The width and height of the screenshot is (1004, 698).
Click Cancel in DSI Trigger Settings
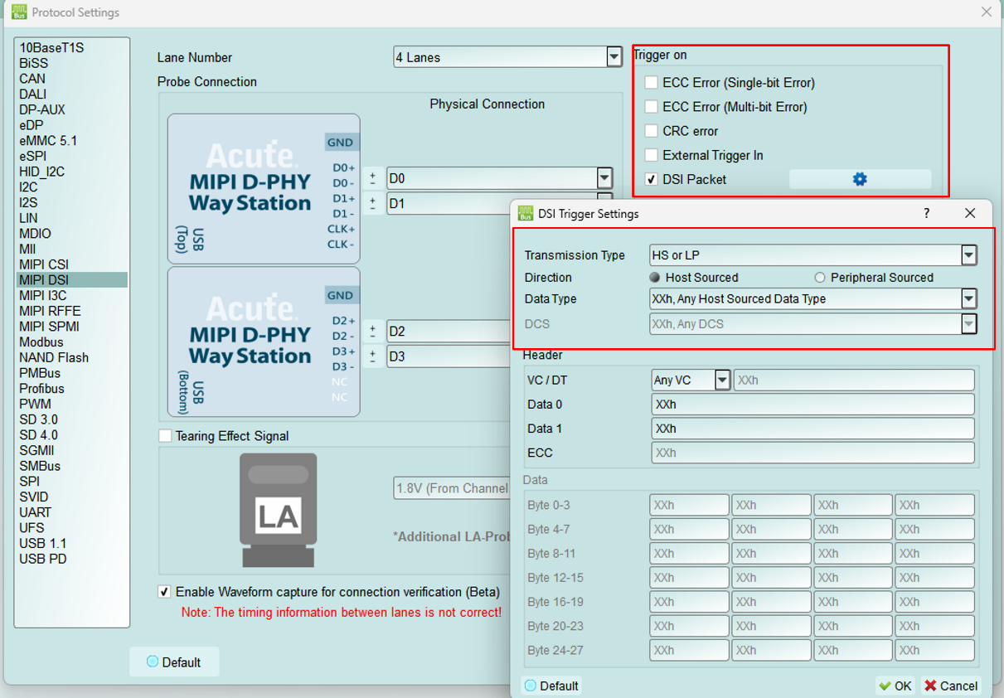(951, 686)
